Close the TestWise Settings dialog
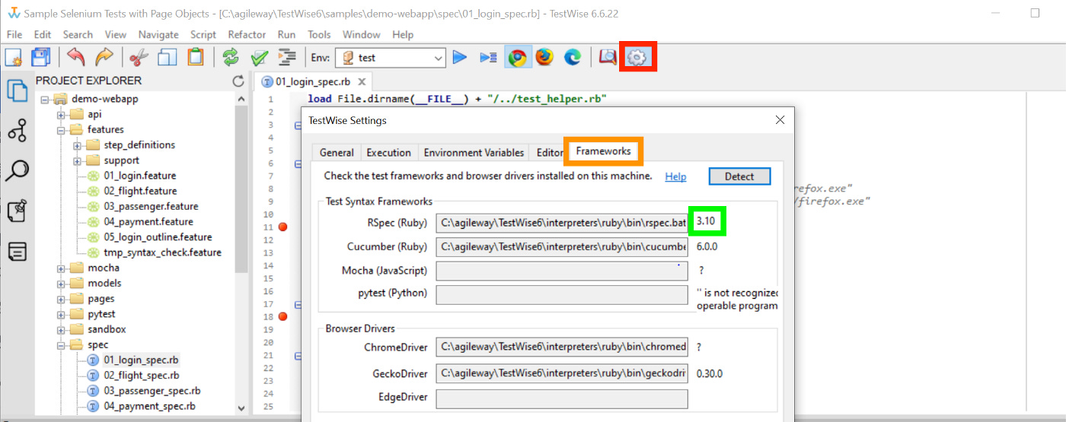The height and width of the screenshot is (422, 1066). click(x=780, y=120)
